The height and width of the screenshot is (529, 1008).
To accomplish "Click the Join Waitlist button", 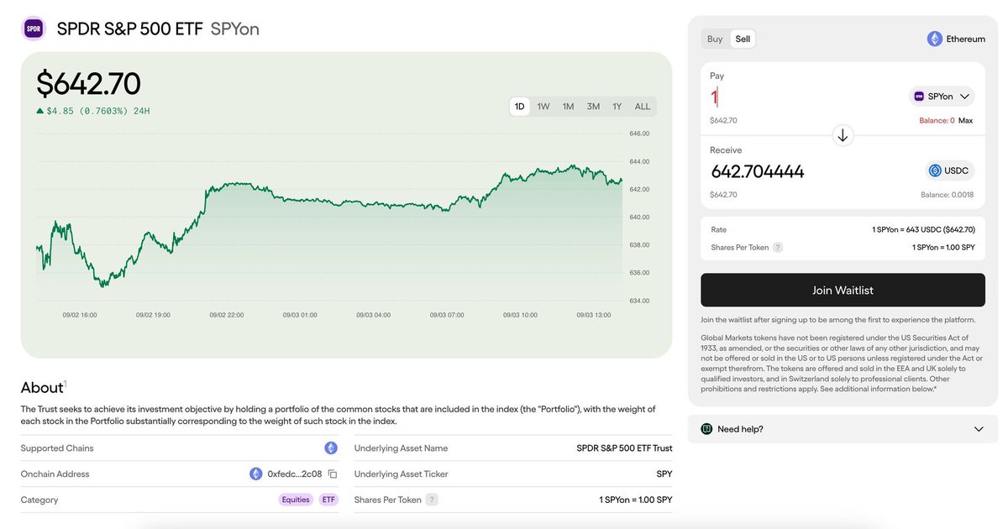I will click(x=843, y=289).
